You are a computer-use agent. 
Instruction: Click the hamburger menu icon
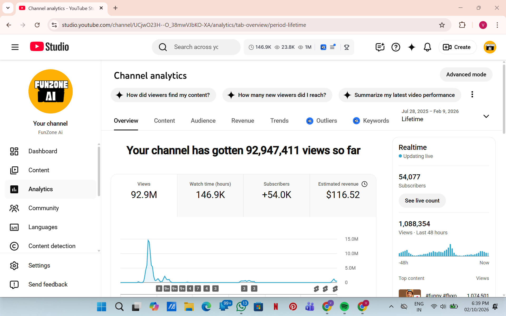point(15,47)
